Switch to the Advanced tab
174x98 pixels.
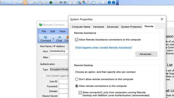[112, 27]
